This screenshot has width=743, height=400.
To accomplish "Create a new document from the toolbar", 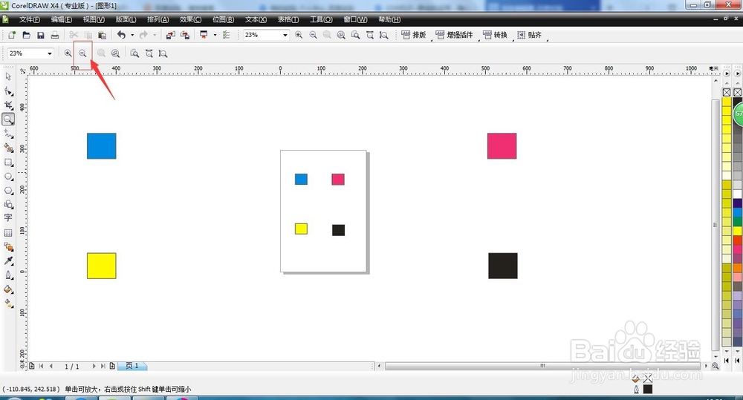I will click(12, 35).
